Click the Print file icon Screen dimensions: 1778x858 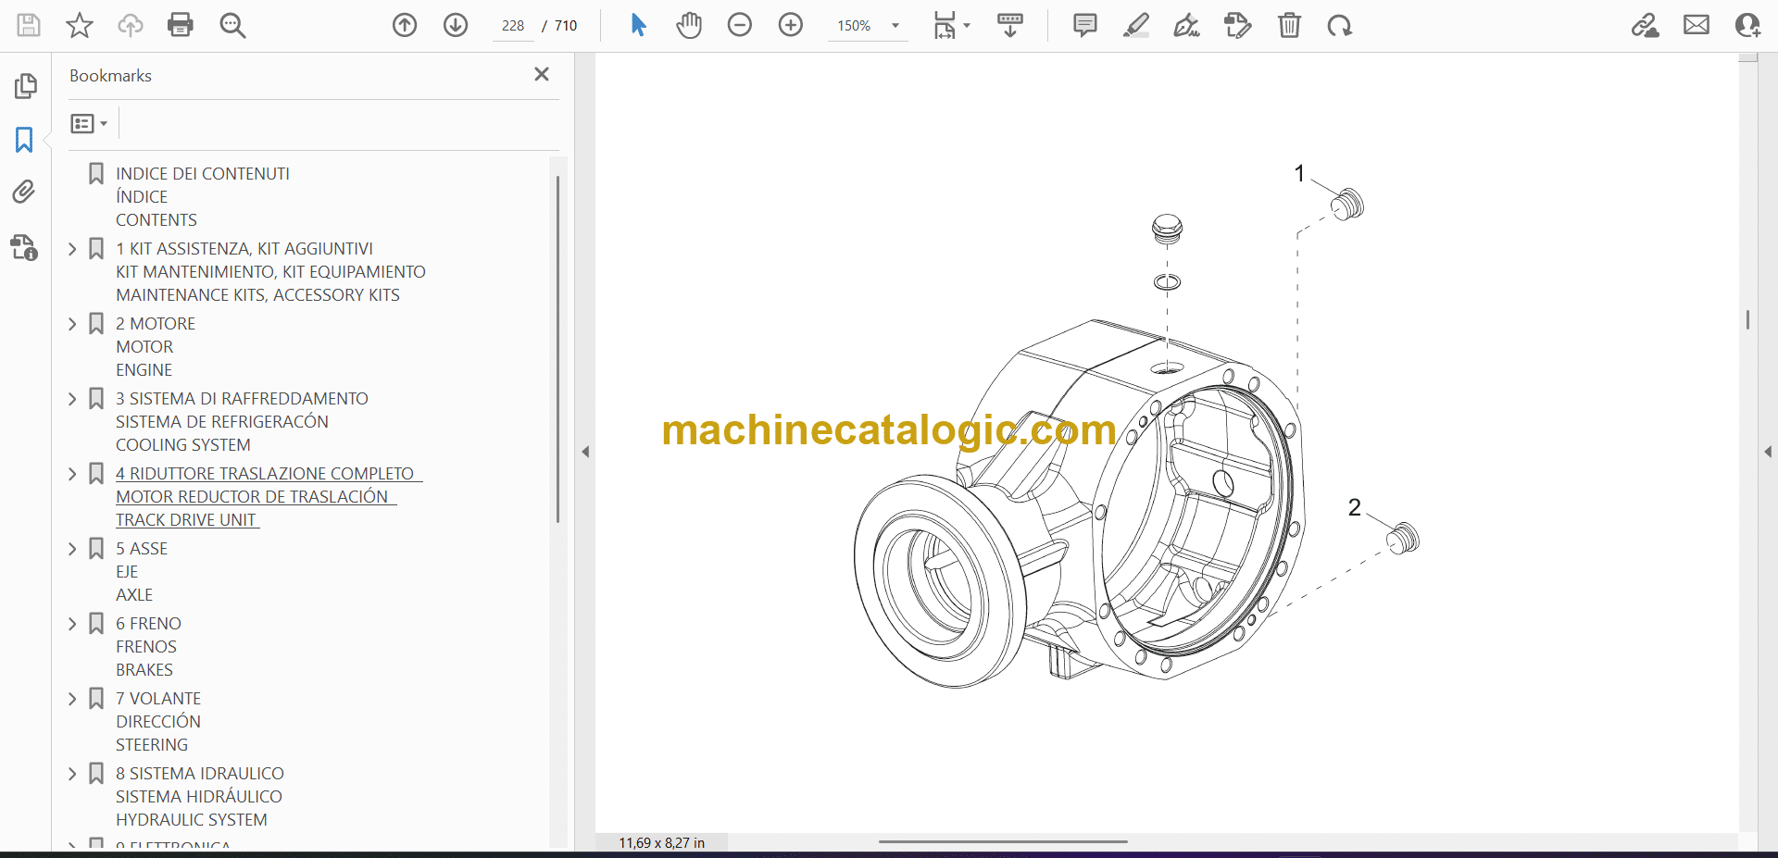click(x=181, y=25)
